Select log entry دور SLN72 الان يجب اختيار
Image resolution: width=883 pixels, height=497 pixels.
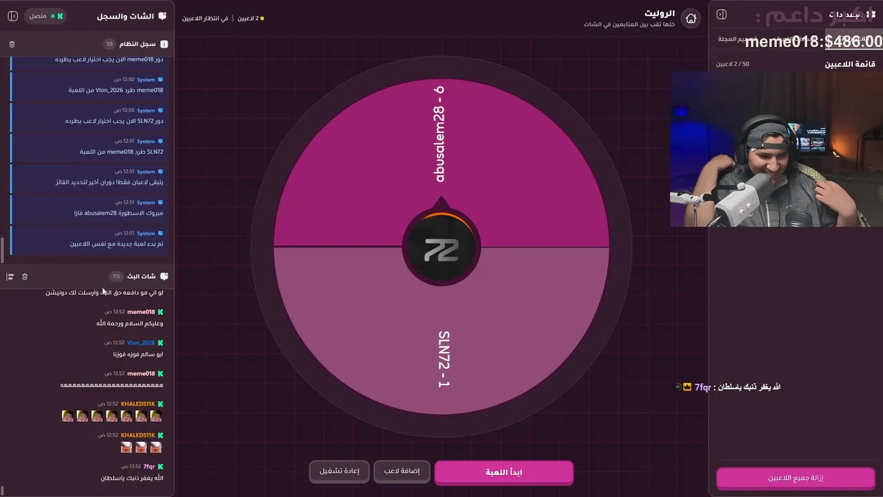pyautogui.click(x=87, y=116)
